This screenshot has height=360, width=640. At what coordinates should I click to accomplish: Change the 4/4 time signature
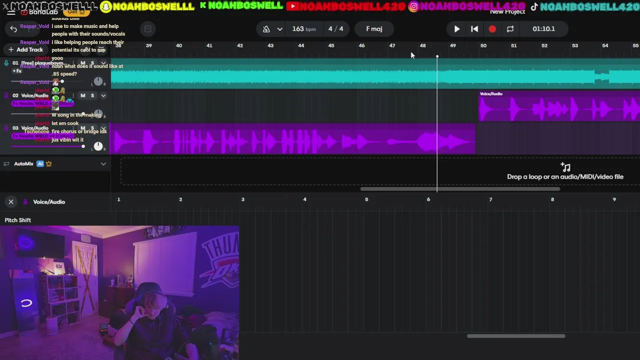[x=336, y=29]
